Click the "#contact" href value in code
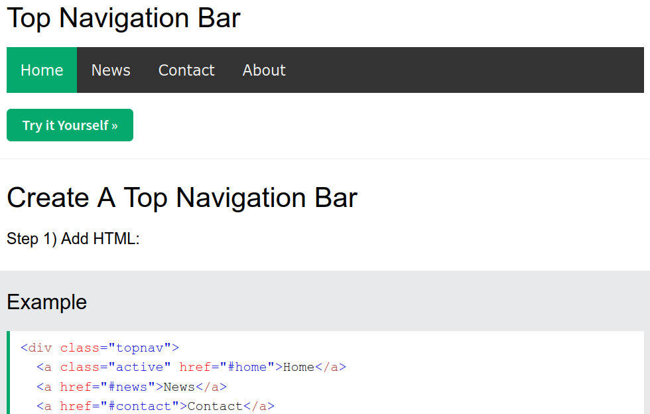The height and width of the screenshot is (414, 650). (x=144, y=406)
